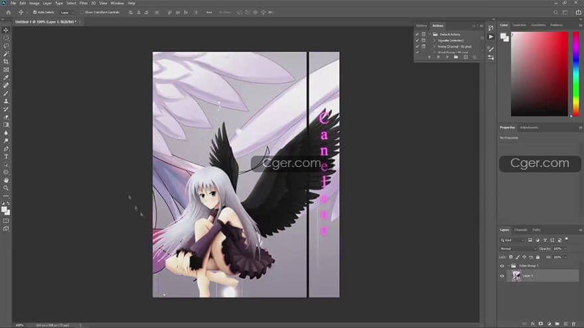Screen dimensions: 584x328
Task: Open the search icon at top right
Action: click(x=555, y=13)
